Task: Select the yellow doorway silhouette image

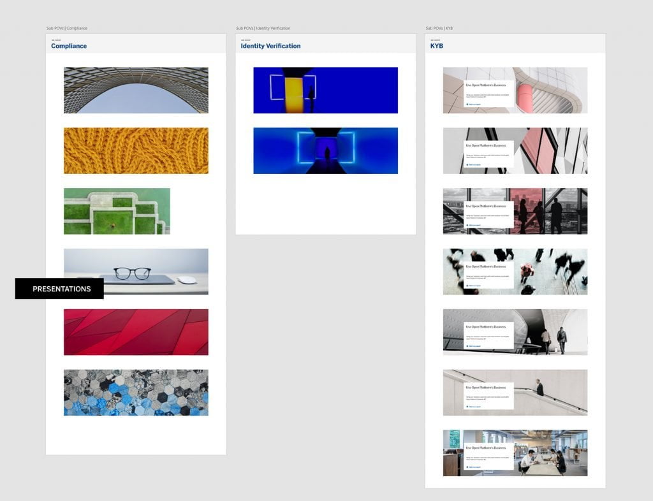Action: [x=325, y=90]
